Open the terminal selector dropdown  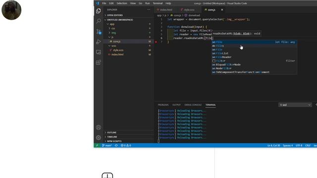[x=295, y=105]
